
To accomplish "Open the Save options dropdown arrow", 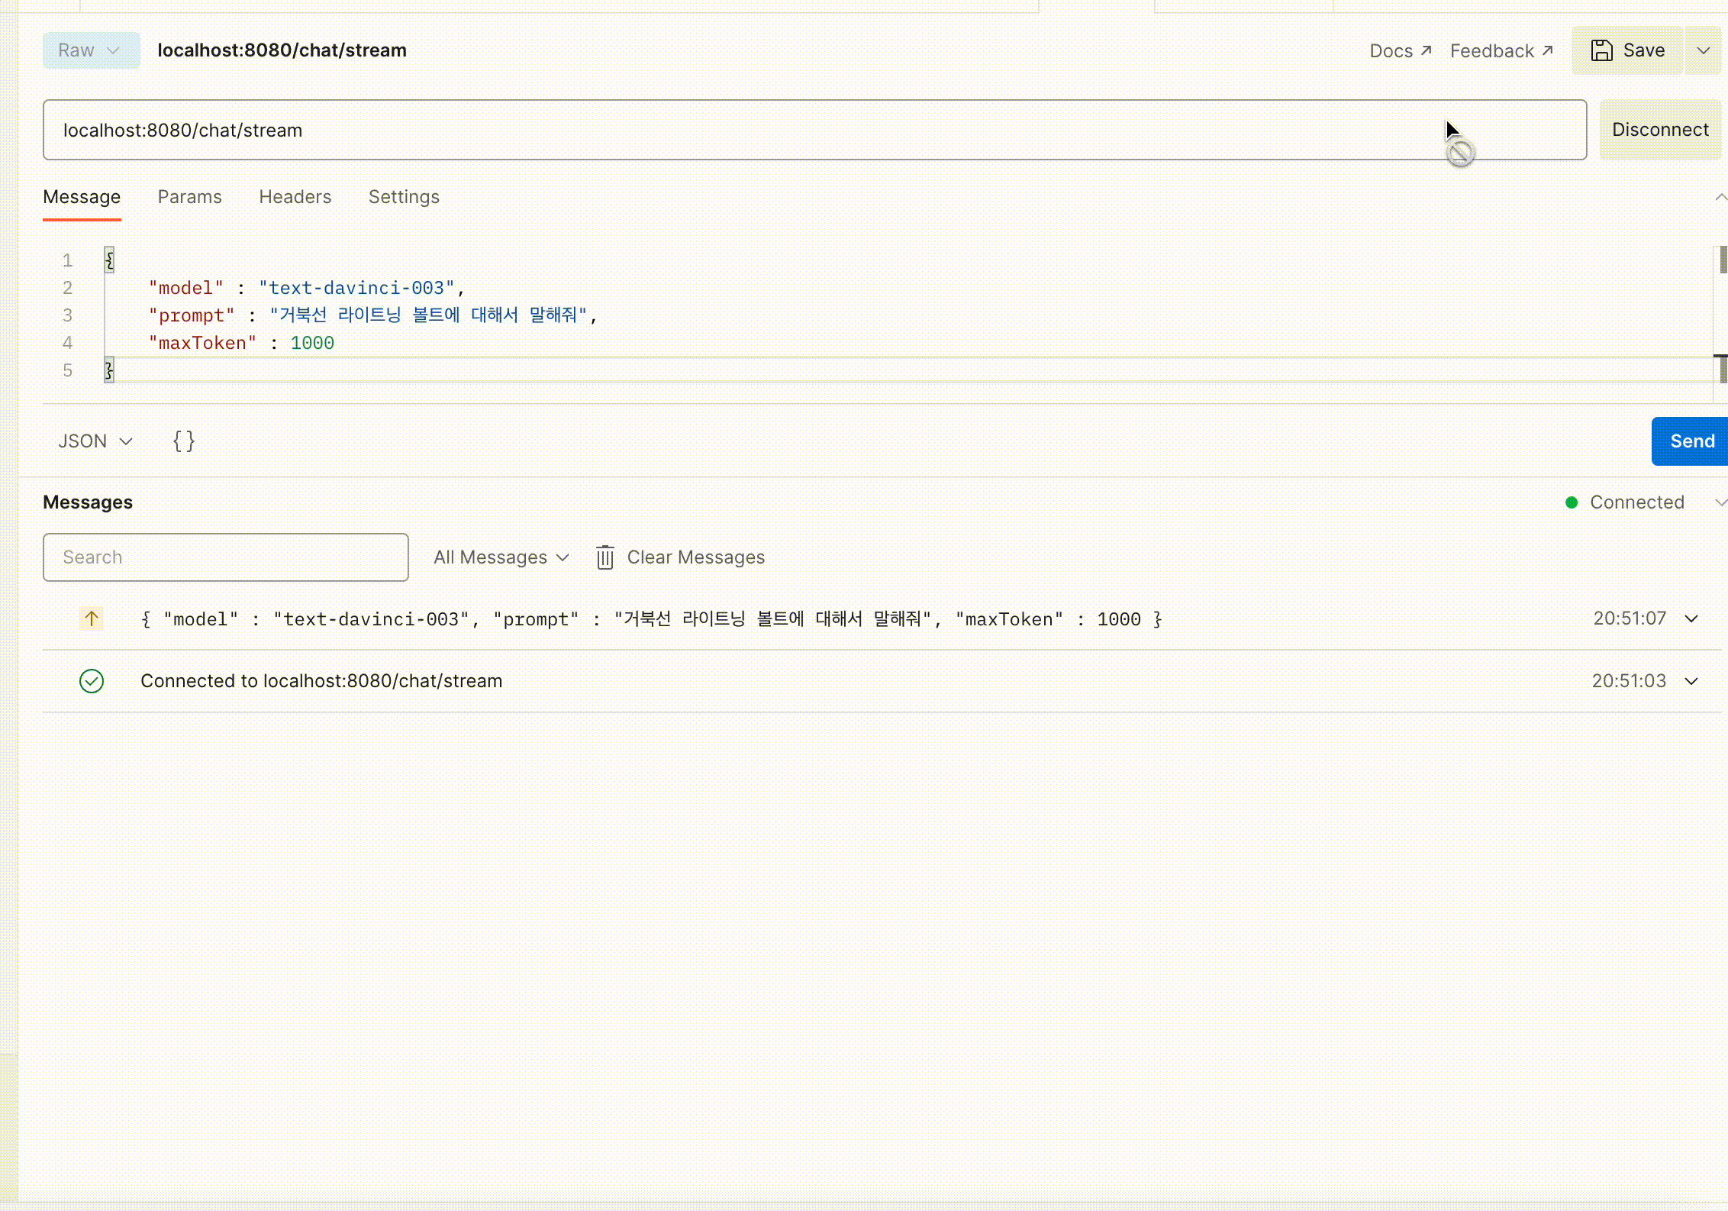I will 1704,50.
